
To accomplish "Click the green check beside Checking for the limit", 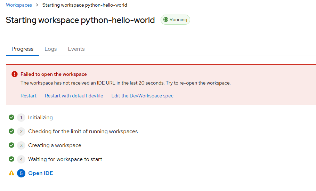I will pos(11,131).
